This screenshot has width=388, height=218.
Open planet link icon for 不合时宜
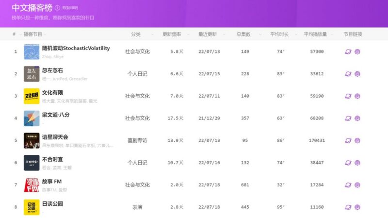pyautogui.click(x=348, y=163)
